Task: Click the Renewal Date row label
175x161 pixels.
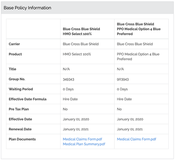Action: (x=20, y=129)
